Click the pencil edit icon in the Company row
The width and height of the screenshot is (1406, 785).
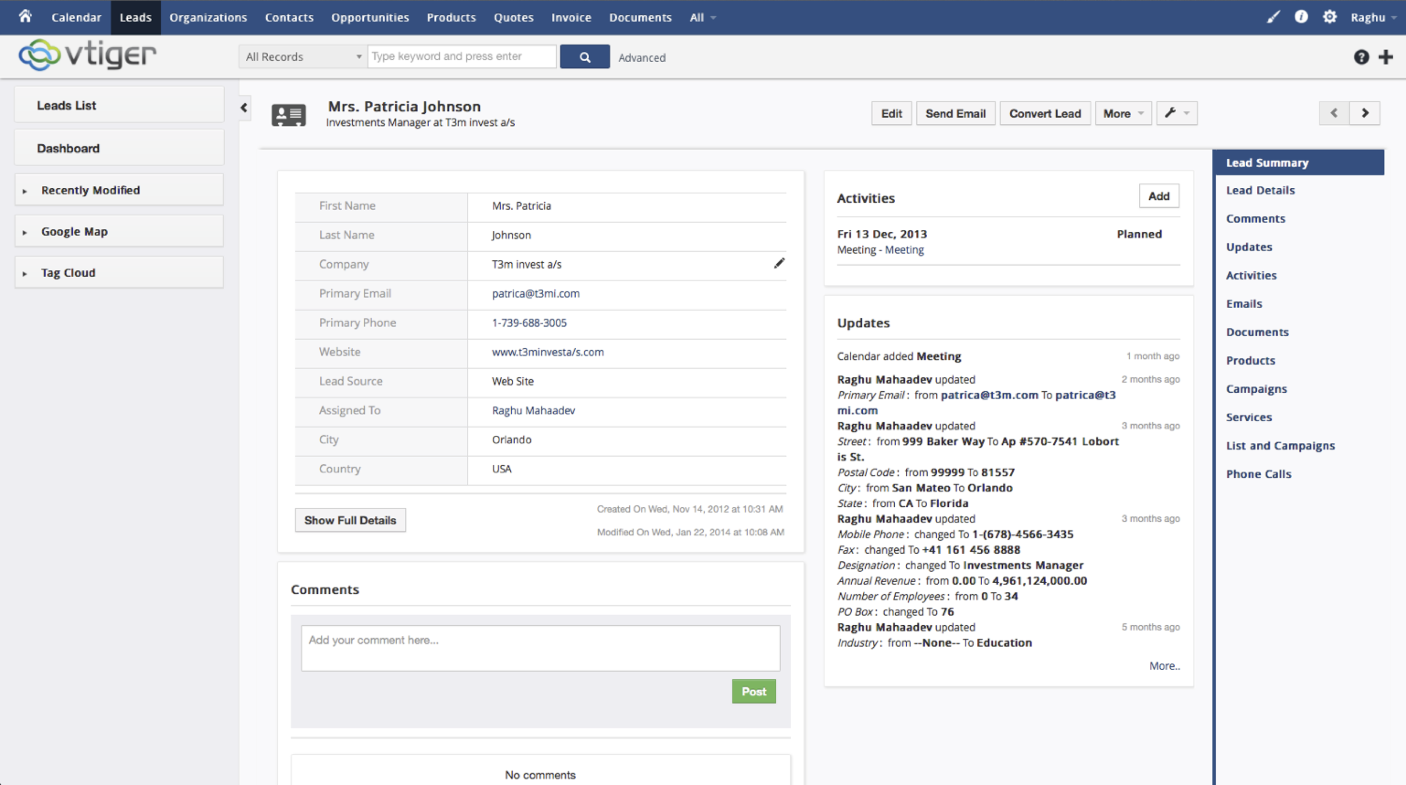pyautogui.click(x=779, y=264)
